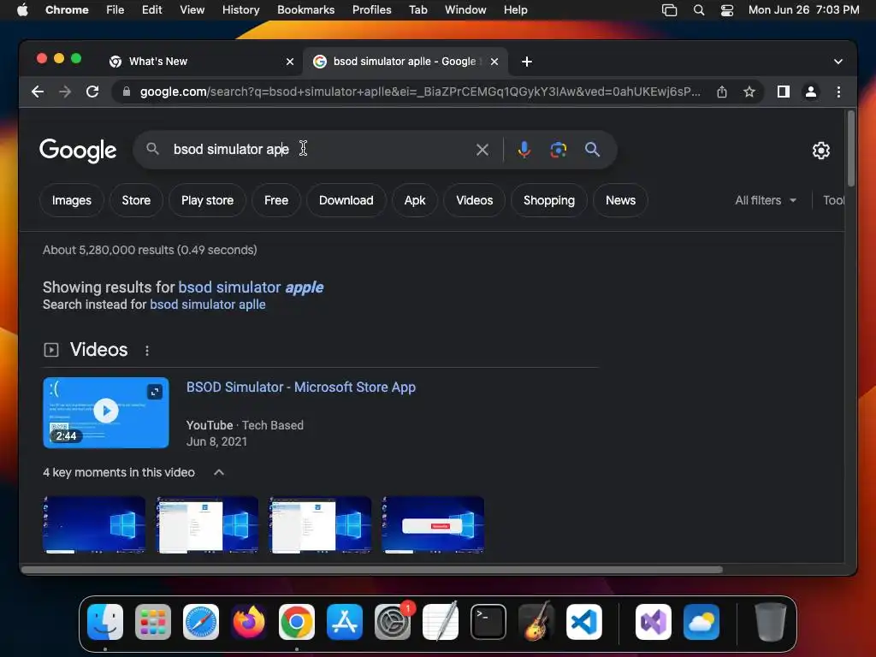876x657 pixels.
Task: Open the Videos section options menu
Action: [x=147, y=350]
